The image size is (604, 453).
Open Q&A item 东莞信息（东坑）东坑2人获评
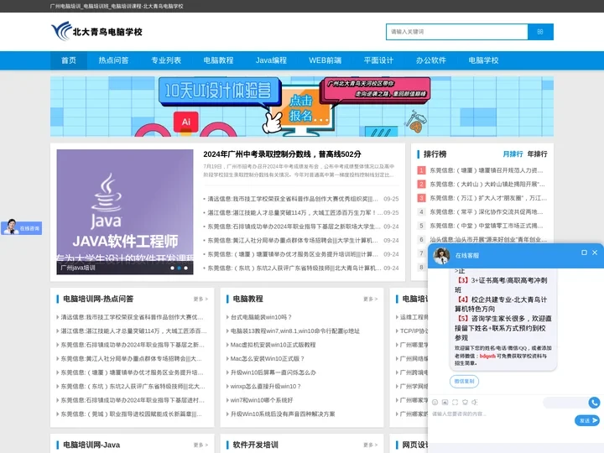(133, 387)
